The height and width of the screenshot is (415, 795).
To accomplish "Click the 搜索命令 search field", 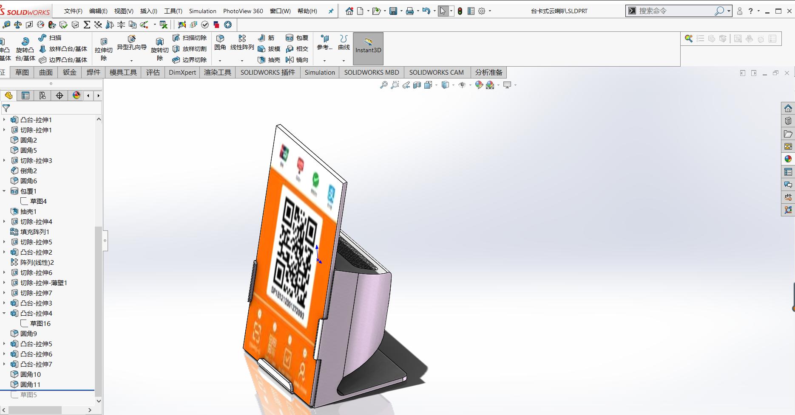I will coord(676,11).
